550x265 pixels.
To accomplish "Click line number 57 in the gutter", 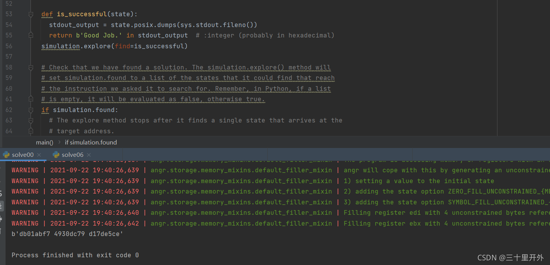I will [8, 57].
